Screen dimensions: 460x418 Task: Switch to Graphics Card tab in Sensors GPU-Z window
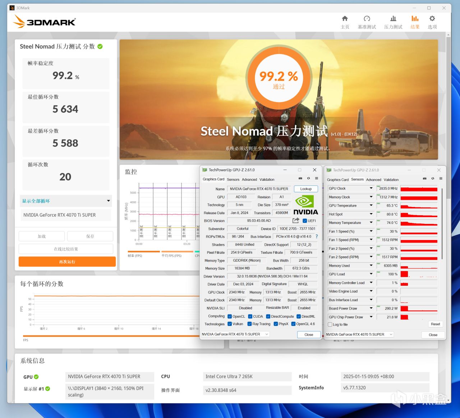[x=338, y=180]
